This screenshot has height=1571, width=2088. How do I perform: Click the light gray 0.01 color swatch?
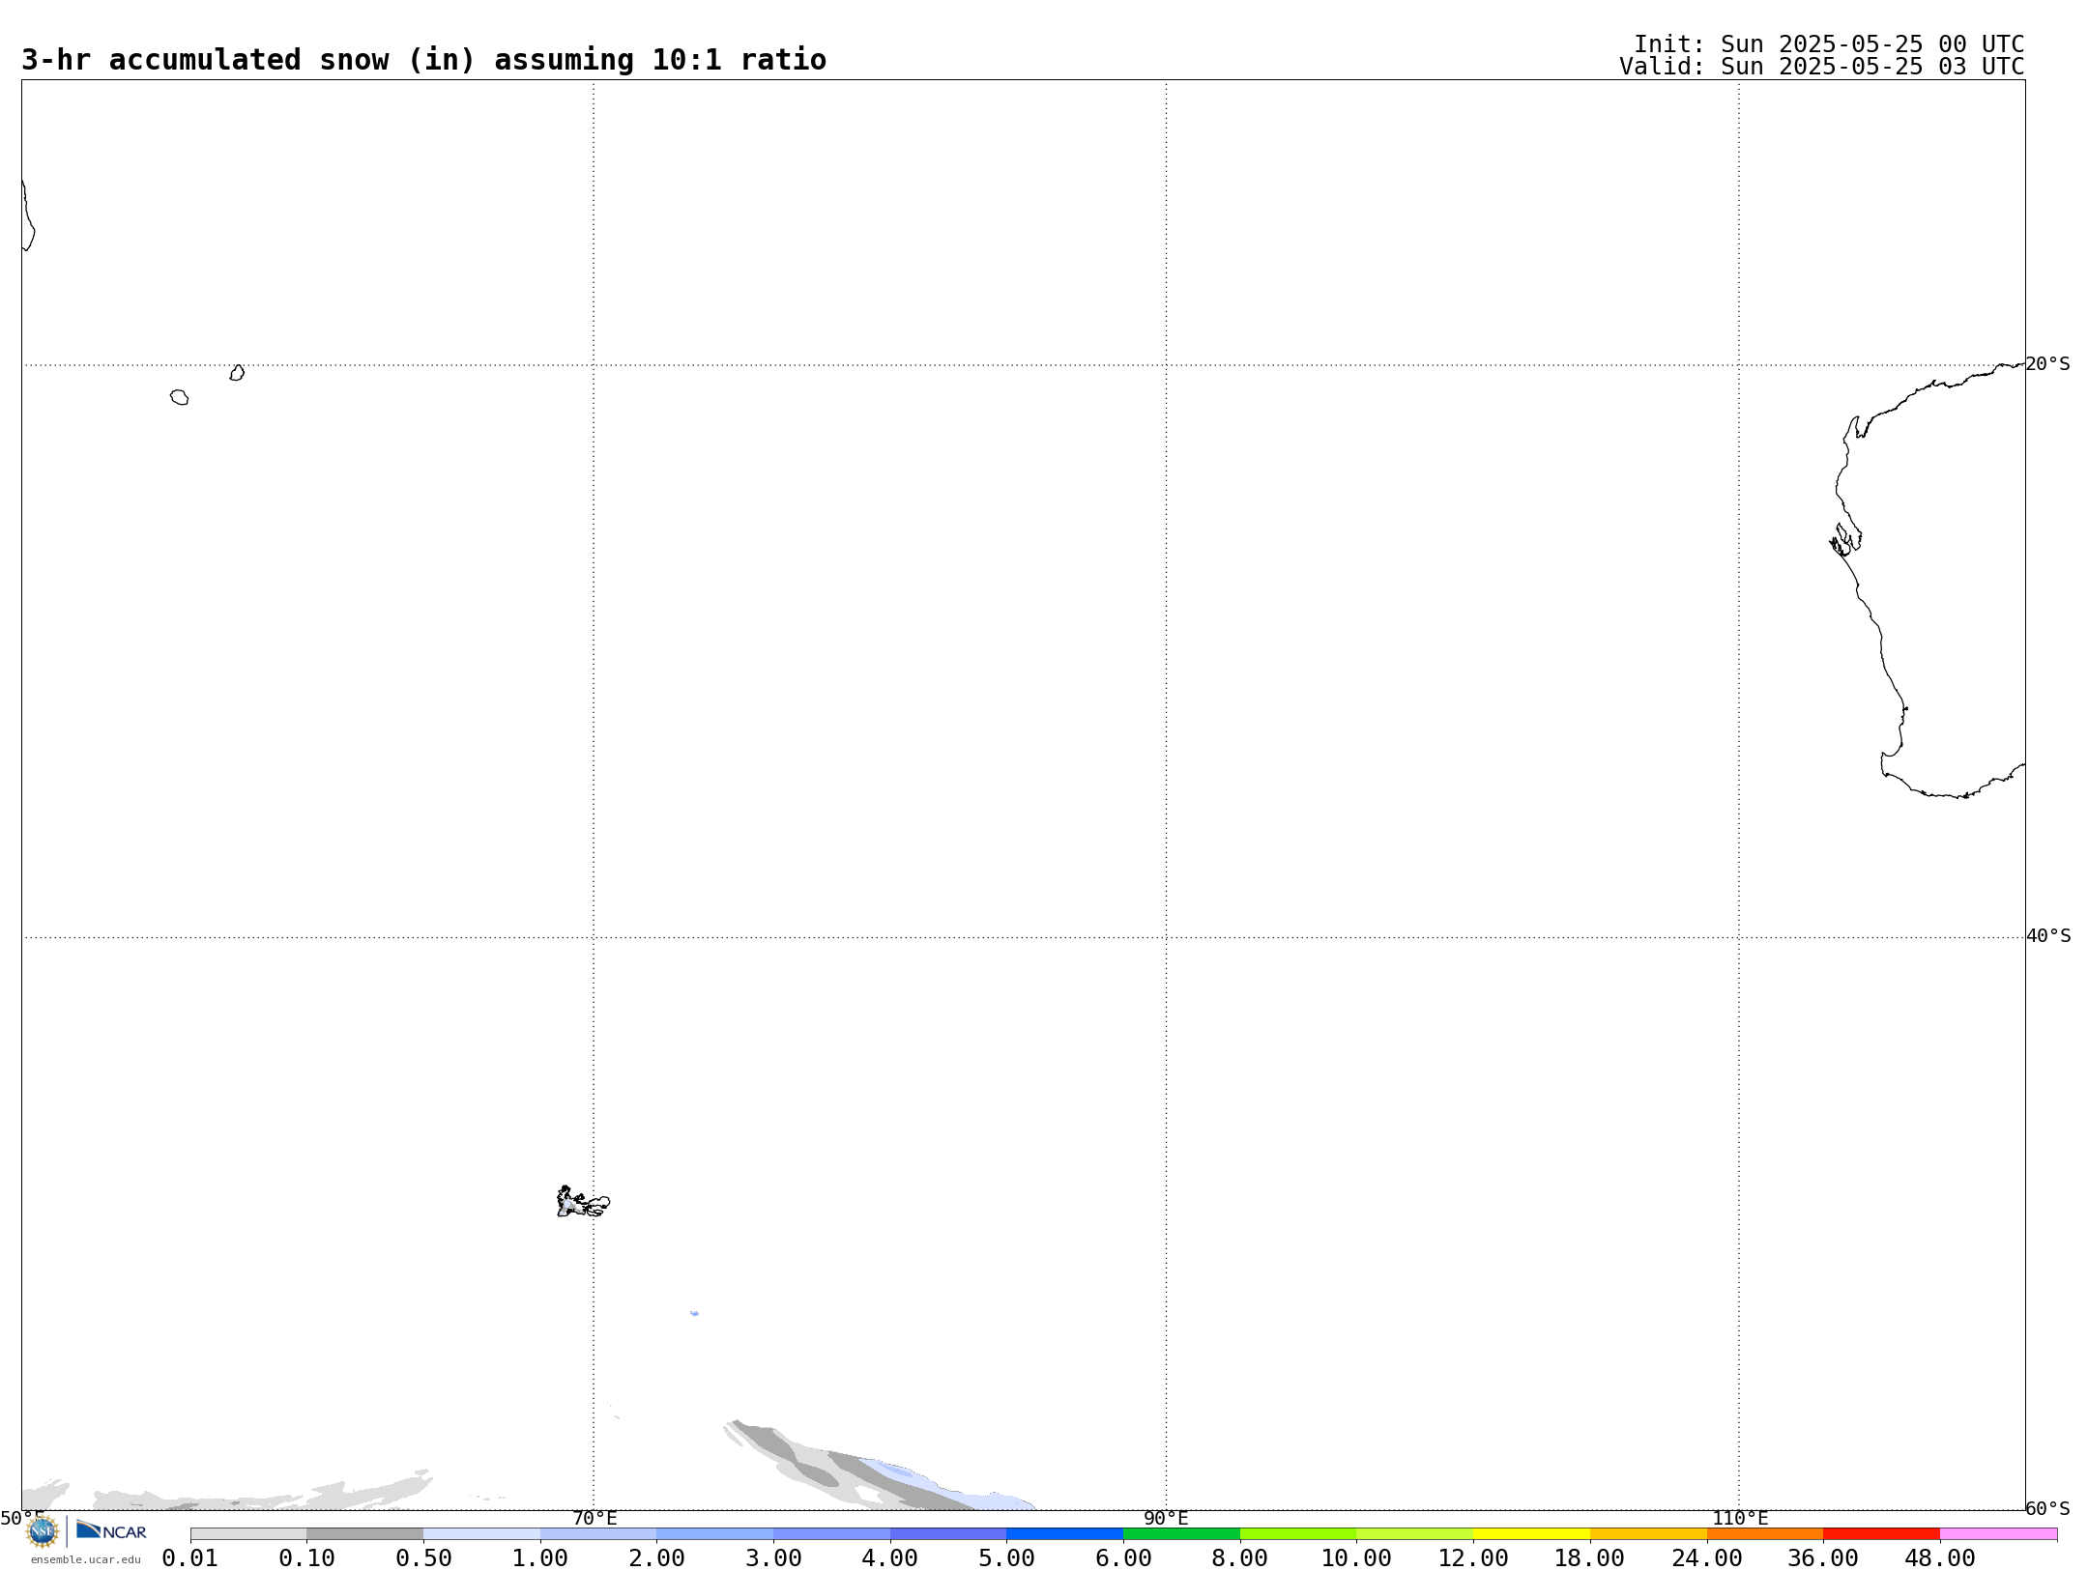(248, 1534)
